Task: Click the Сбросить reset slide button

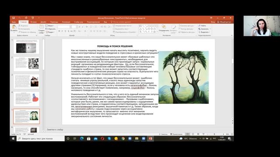Action: (50, 29)
